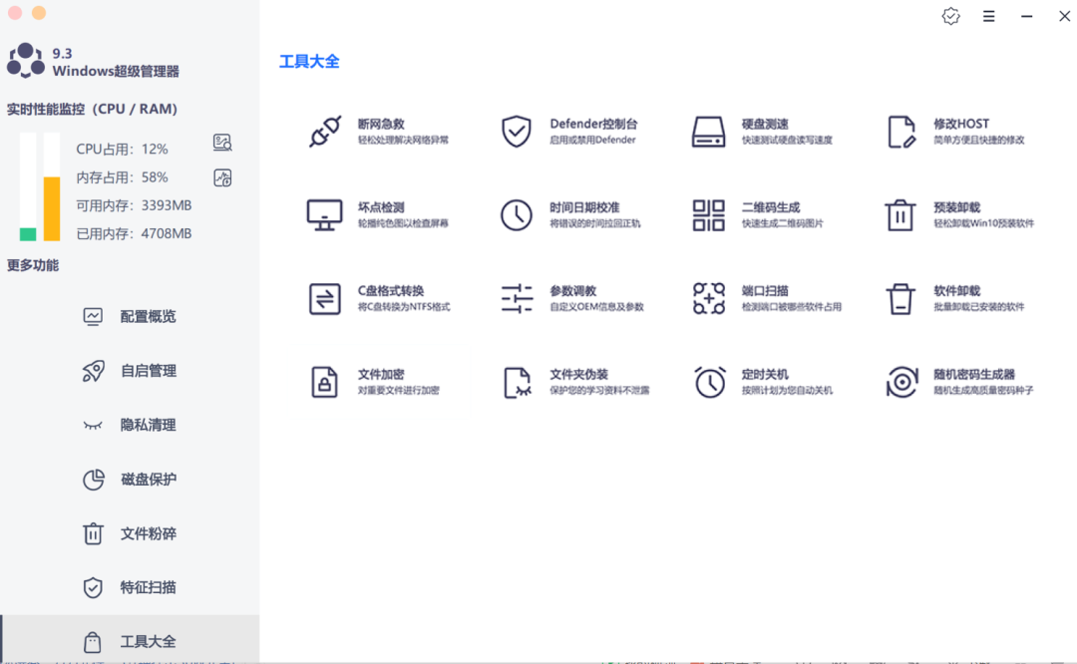The height and width of the screenshot is (664, 1077).
Task: Click the 随机密码生成器 tool title
Action: click(974, 374)
